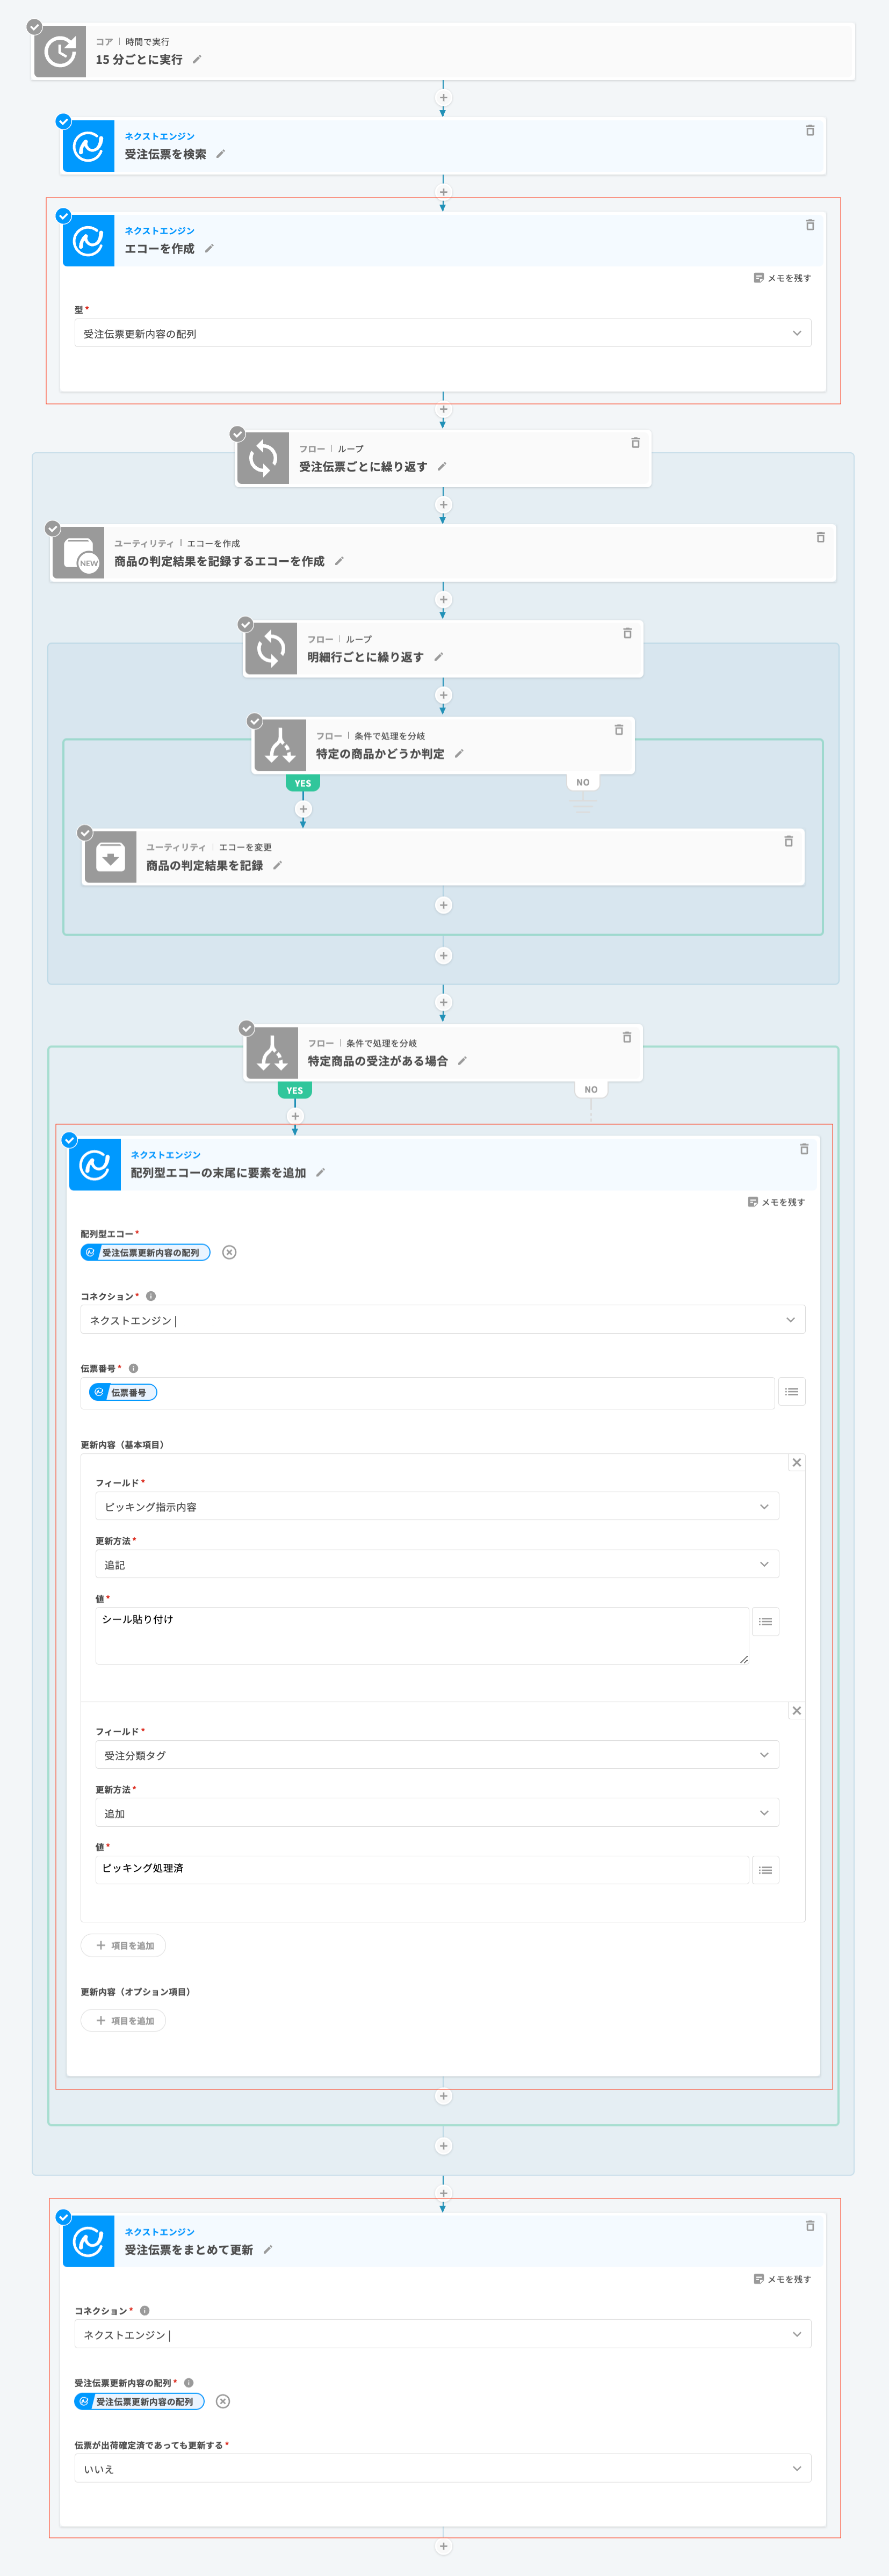The width and height of the screenshot is (889, 2576).
Task: Delete the 受注伝票ごとに繰り返す loop step
Action: pyautogui.click(x=635, y=443)
